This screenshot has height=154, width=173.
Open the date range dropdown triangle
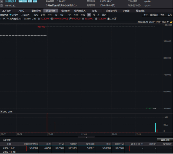168,22
